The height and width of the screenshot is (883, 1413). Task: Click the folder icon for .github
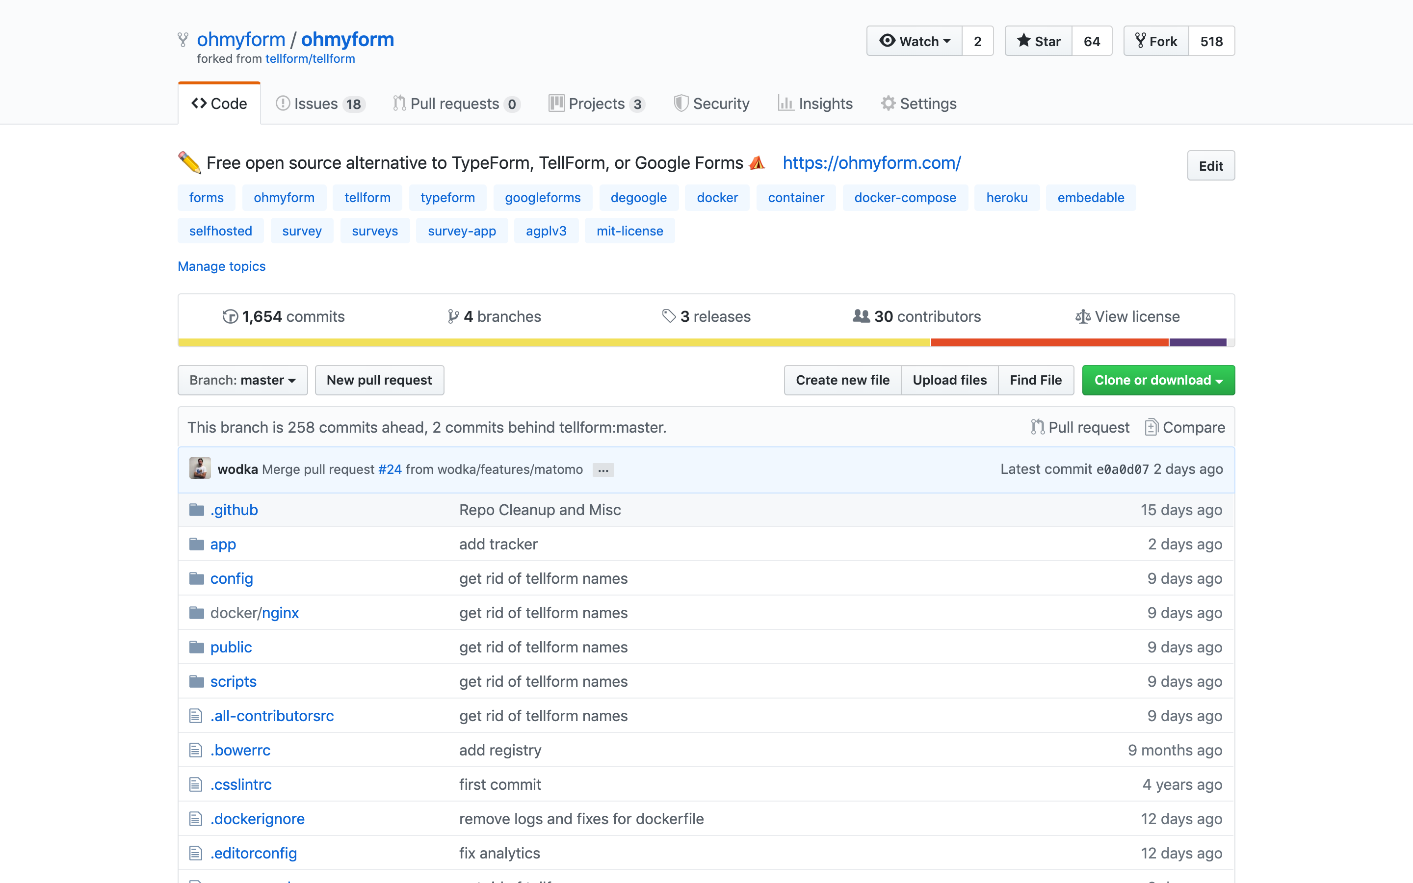click(197, 510)
